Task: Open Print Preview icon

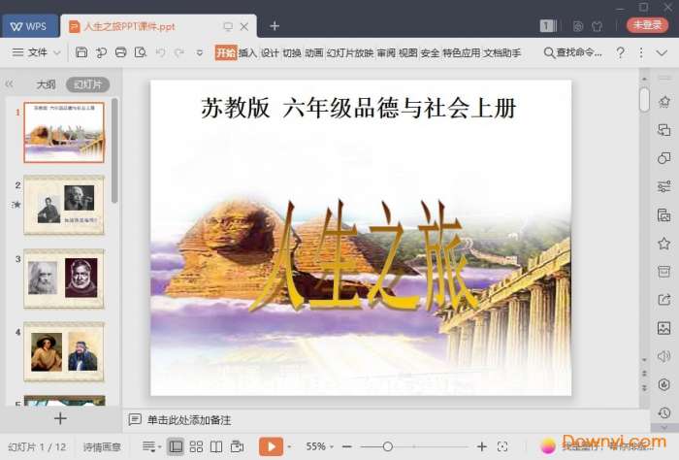Action: coord(141,52)
